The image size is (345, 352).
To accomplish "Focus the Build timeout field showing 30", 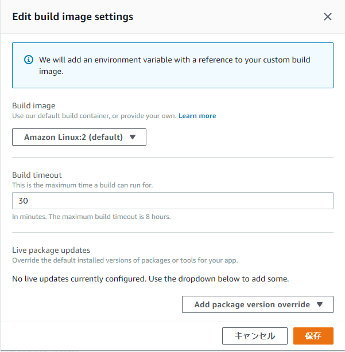I will [172, 201].
